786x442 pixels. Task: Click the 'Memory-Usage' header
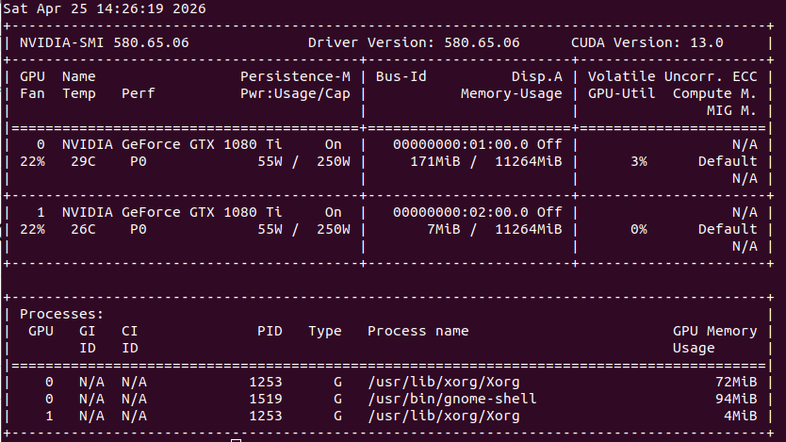(512, 93)
